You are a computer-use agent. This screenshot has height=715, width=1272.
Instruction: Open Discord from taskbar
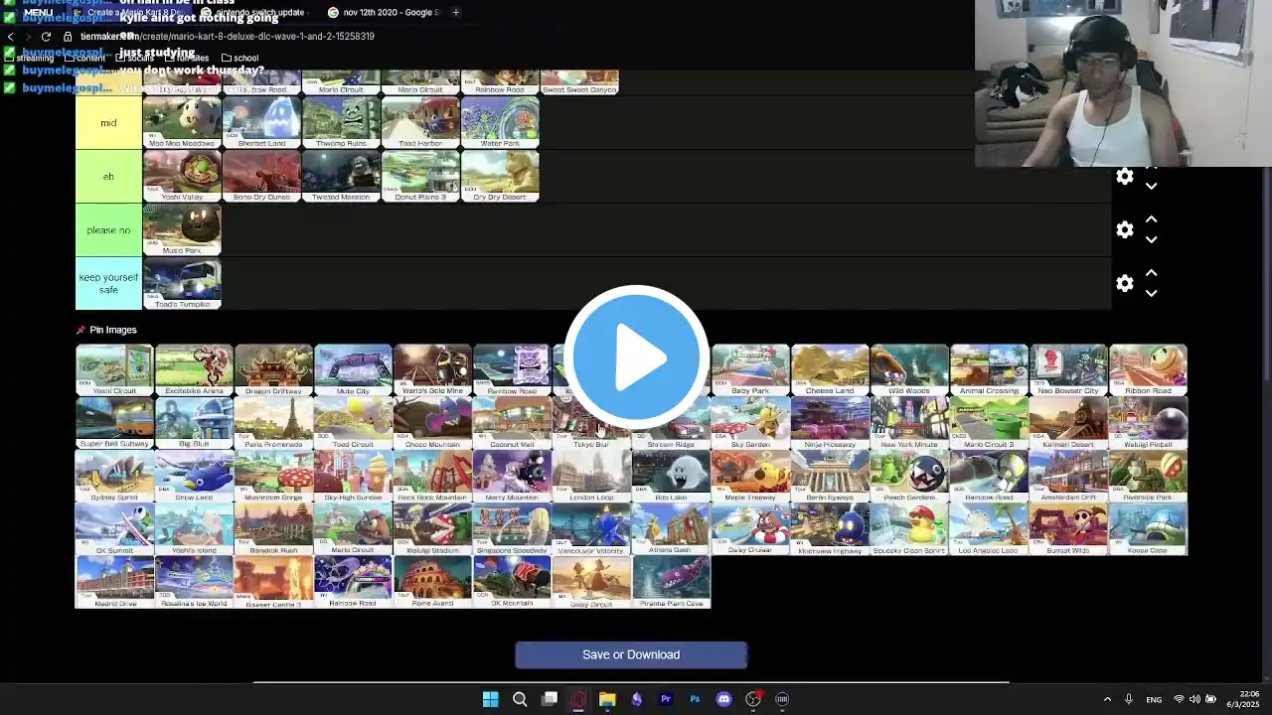(723, 699)
